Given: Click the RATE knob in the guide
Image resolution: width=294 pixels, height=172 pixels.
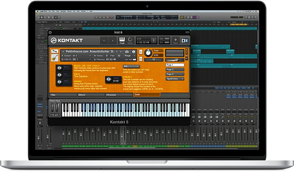Looking at the screenshot, I should click(59, 75).
